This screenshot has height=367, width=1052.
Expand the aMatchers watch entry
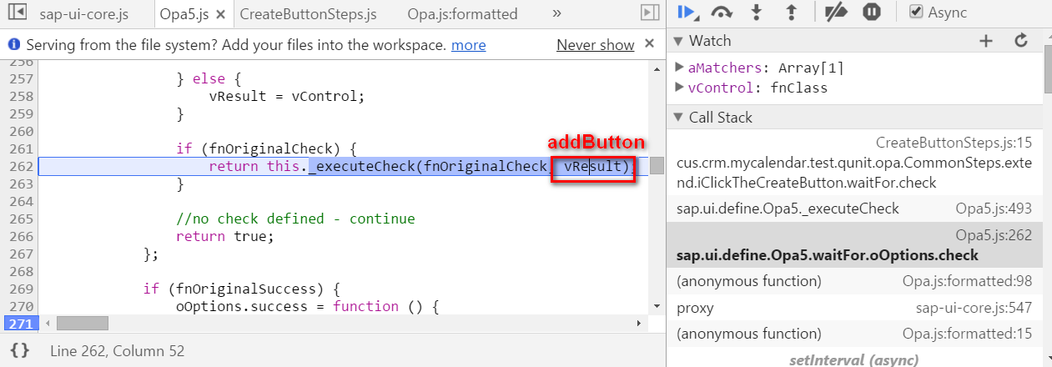[x=680, y=68]
